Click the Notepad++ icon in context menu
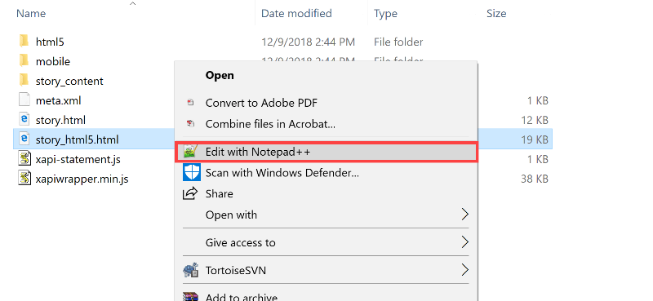Viewport: 653px width, 301px height. [x=191, y=152]
